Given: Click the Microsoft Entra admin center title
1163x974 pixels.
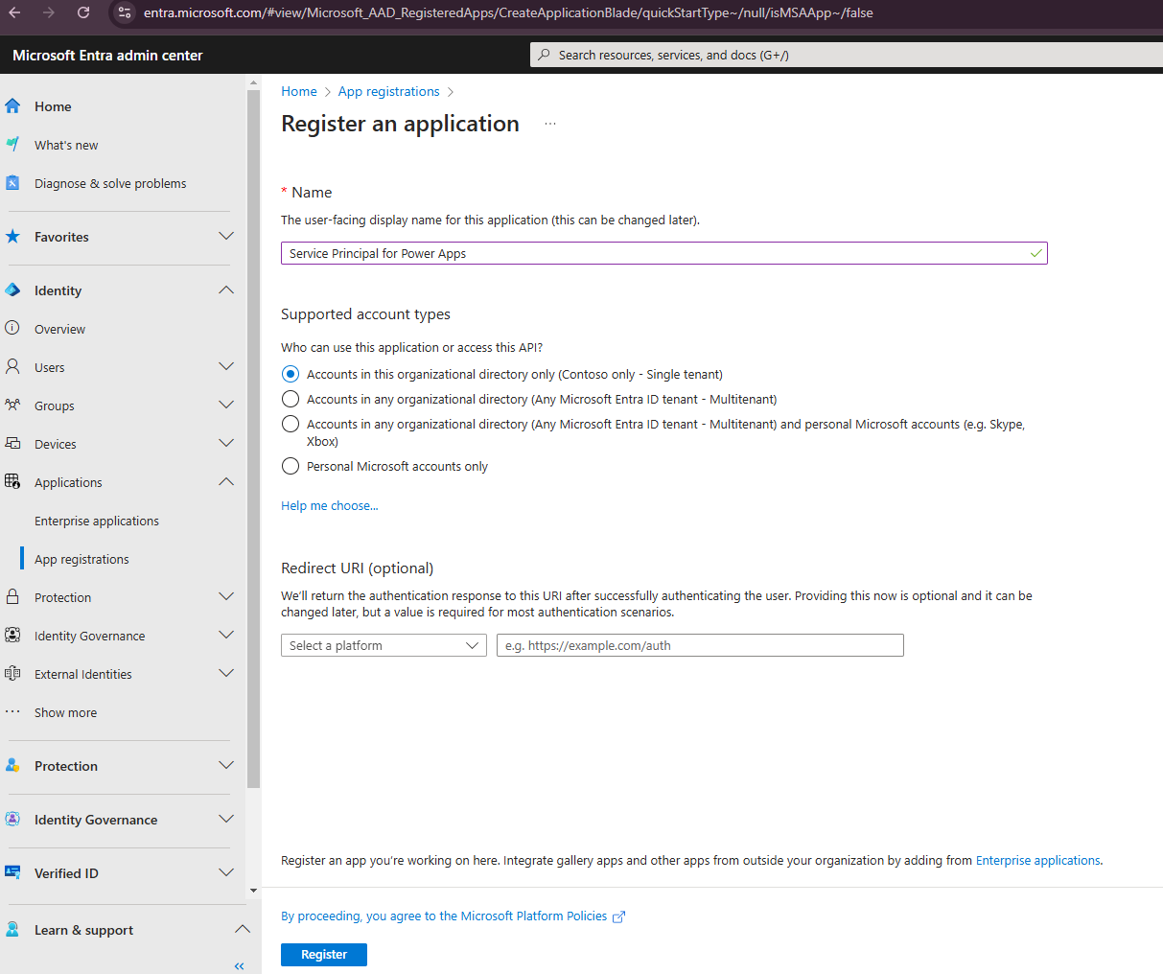Looking at the screenshot, I should pos(107,56).
